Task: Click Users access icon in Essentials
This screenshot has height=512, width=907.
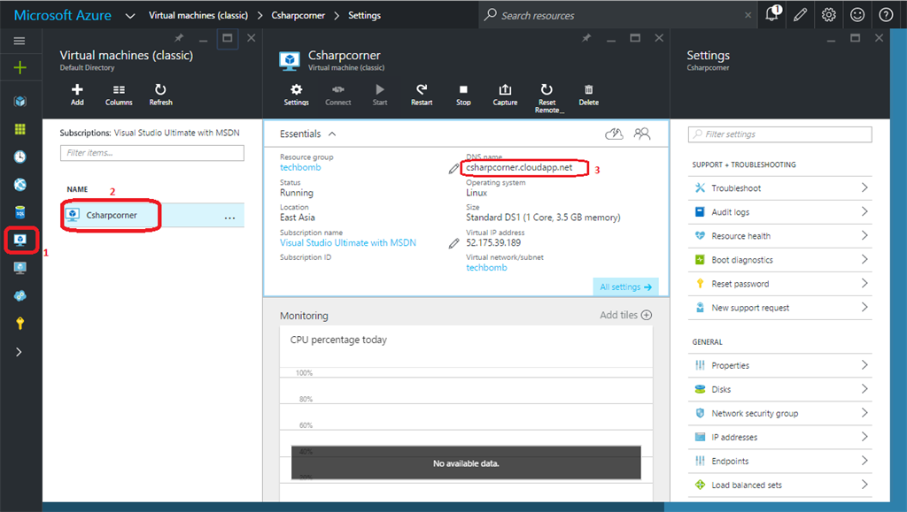Action: coord(642,134)
